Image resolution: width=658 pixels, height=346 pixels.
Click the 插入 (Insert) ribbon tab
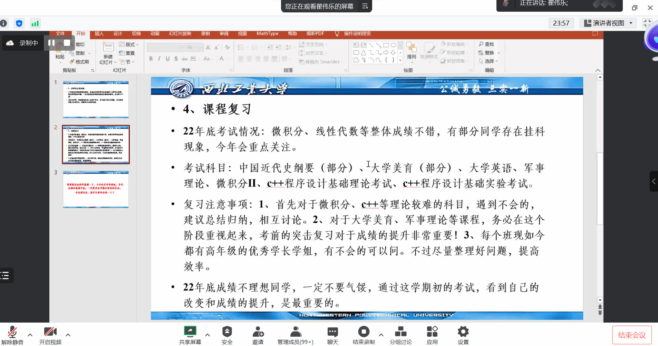pos(99,33)
